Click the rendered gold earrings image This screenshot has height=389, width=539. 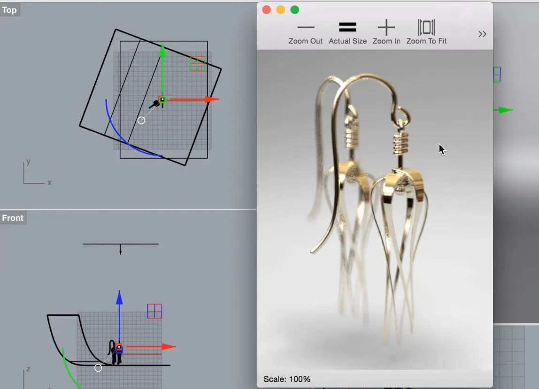click(x=371, y=202)
